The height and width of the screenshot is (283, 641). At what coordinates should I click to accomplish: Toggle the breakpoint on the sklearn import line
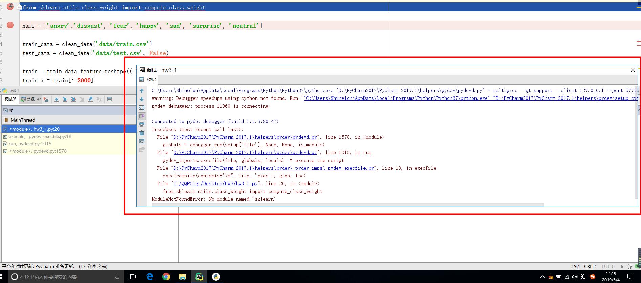coord(10,7)
